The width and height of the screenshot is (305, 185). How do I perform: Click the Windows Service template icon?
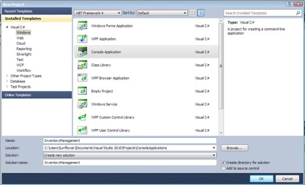[x=82, y=104]
